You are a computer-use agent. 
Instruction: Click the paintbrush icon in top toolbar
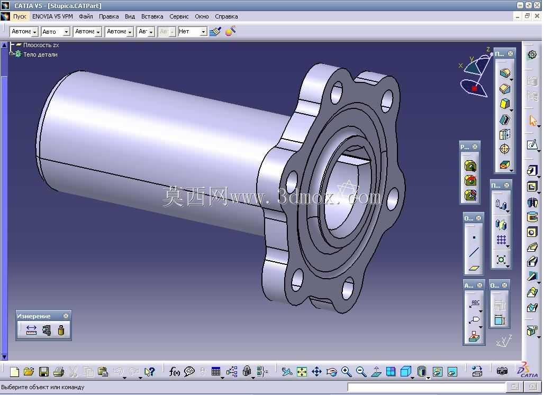coord(215,32)
